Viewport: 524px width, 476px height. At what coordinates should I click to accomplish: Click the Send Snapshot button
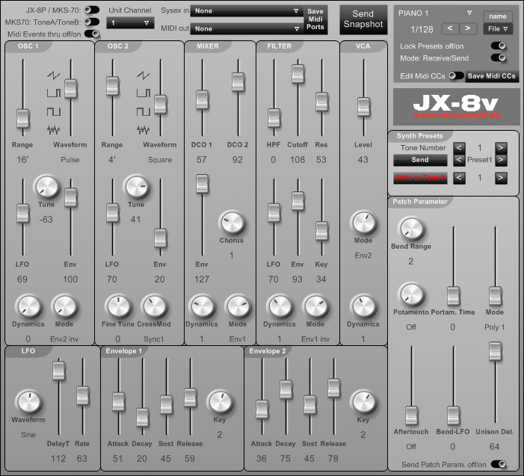coord(363,19)
